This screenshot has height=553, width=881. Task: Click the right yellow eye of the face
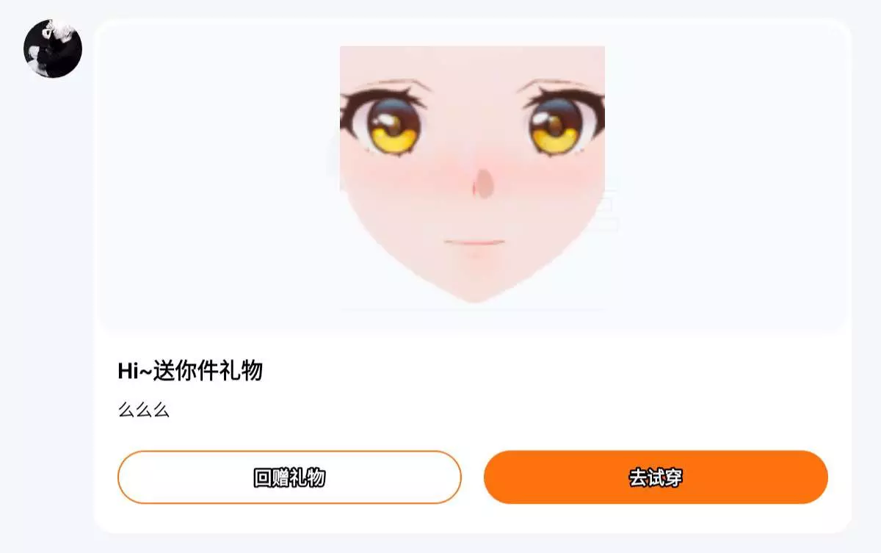tap(556, 125)
